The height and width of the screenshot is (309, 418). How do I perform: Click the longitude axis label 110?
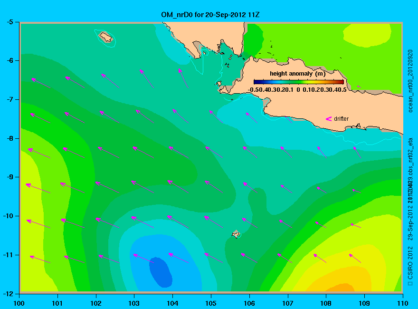pyautogui.click(x=403, y=303)
